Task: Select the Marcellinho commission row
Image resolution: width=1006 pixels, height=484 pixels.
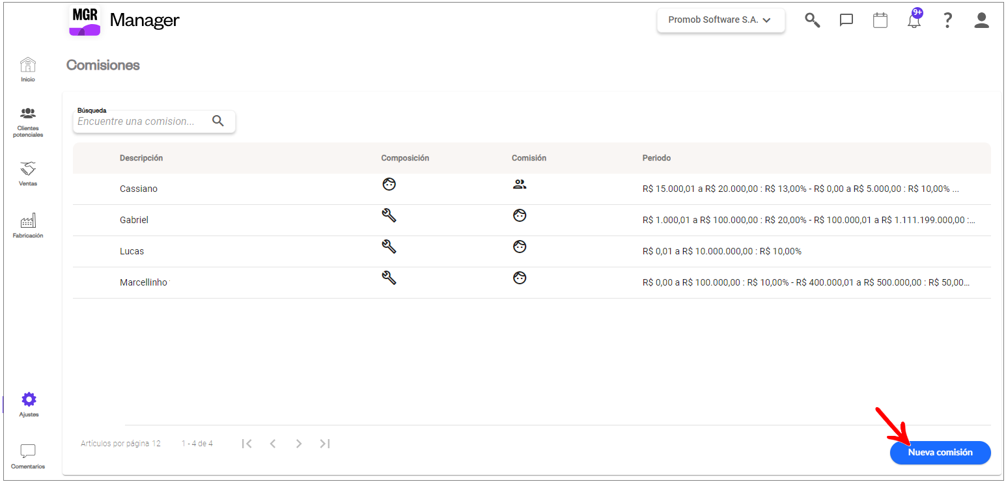Action: coord(532,283)
